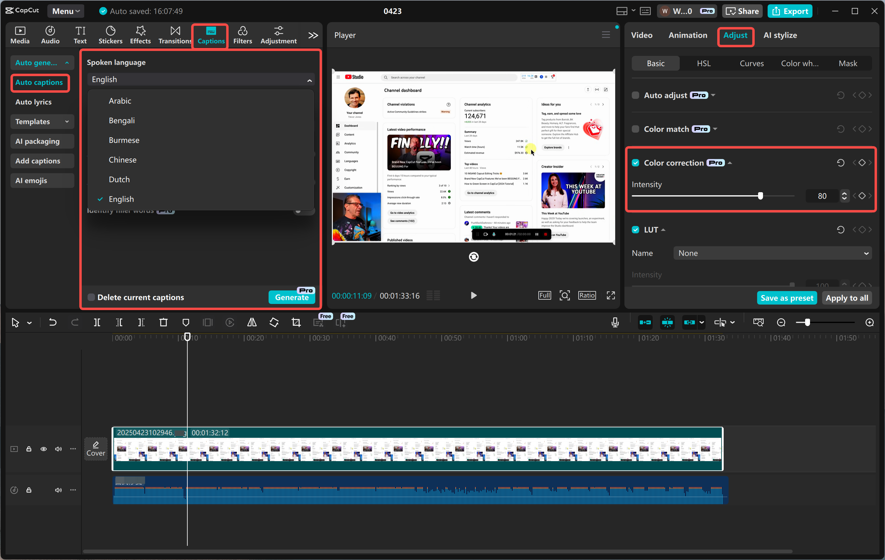The image size is (885, 560).
Task: Switch to the Curves tab
Action: [752, 63]
